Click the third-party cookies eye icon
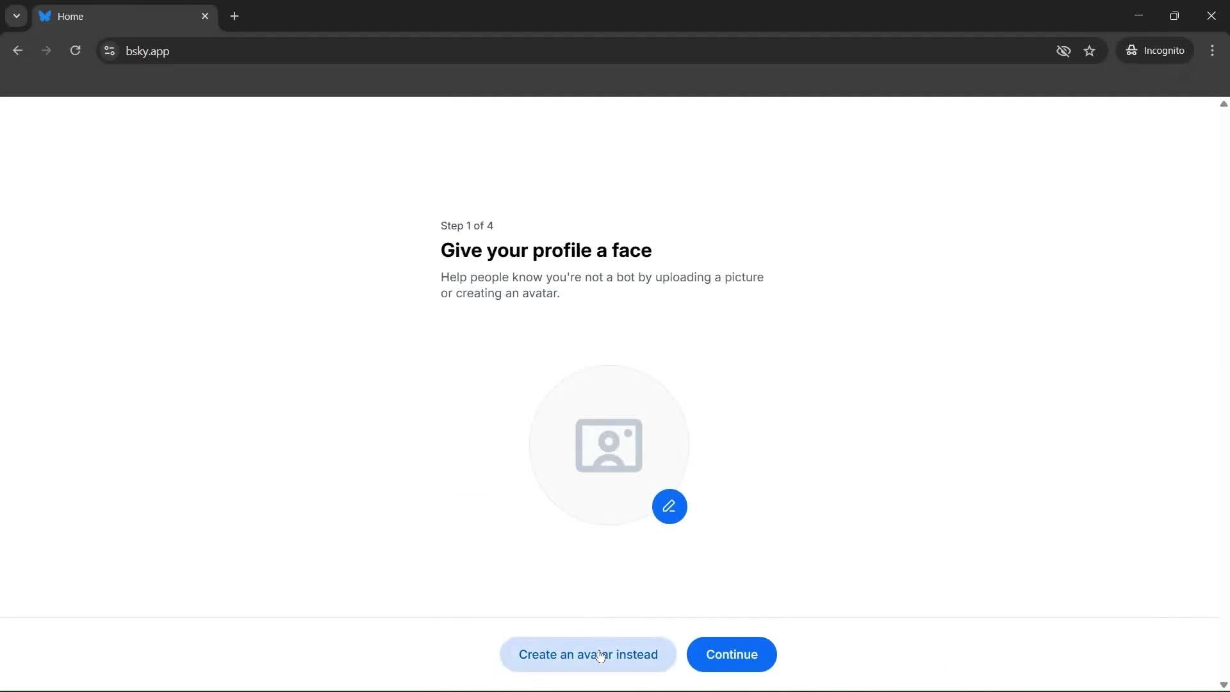Viewport: 1230px width, 692px height. pyautogui.click(x=1063, y=51)
